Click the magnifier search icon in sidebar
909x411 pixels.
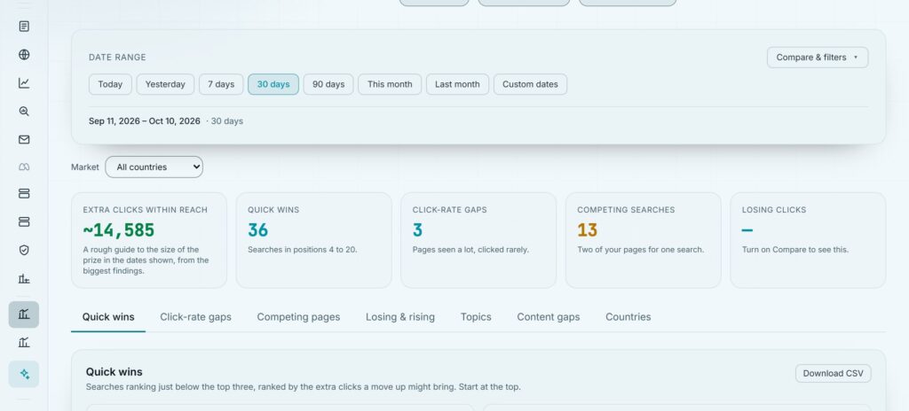pos(24,111)
